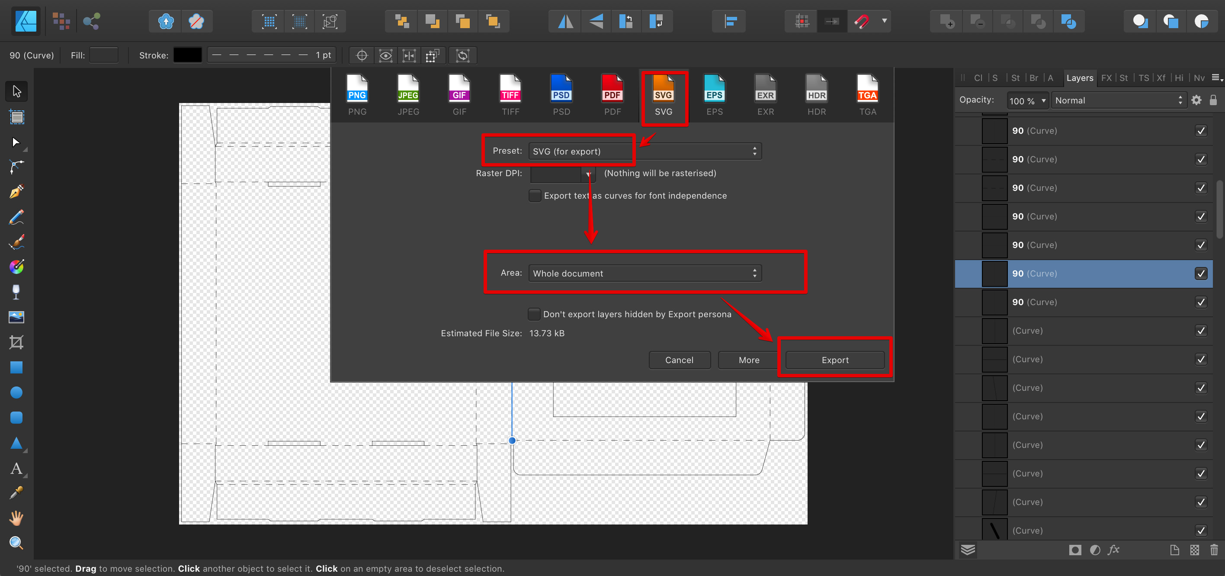Open layer effects with the fx icon
Viewport: 1225px width, 576px height.
pos(1114,550)
